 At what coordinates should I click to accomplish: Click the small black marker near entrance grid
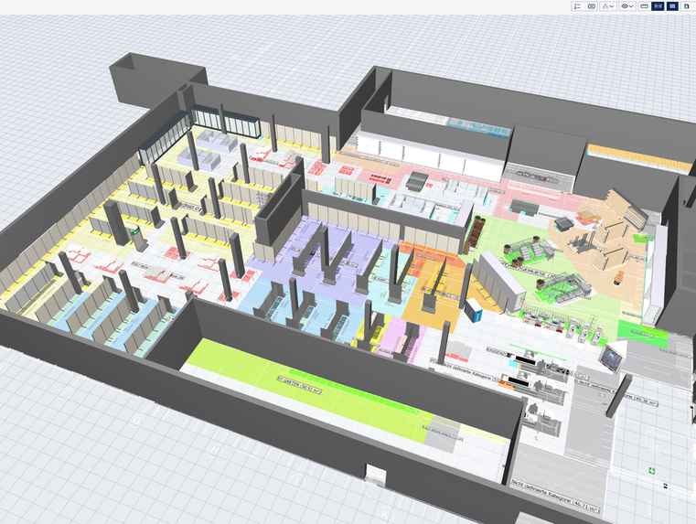666,487
